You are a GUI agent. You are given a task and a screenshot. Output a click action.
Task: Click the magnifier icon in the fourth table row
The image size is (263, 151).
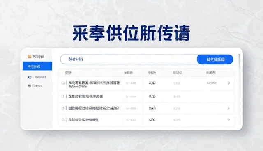pos(63,120)
